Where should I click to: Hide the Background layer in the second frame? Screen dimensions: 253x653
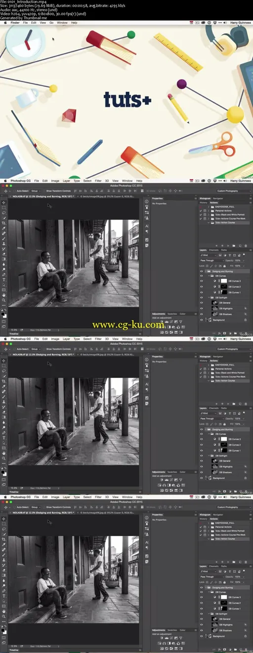pos(202,477)
